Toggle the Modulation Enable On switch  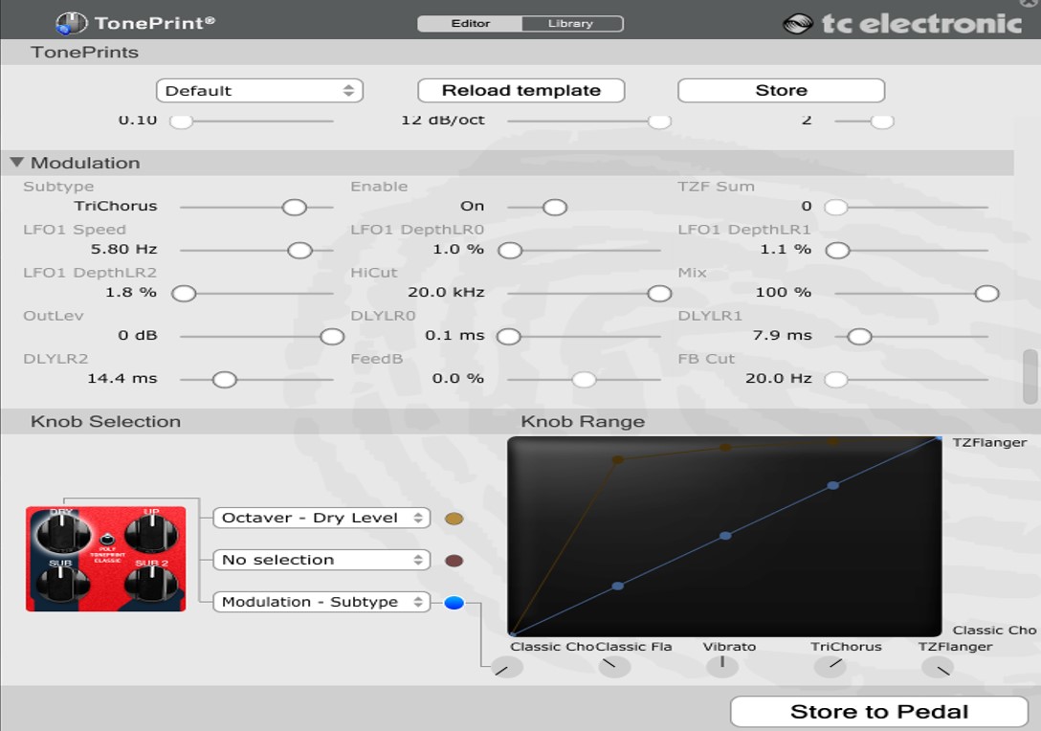(554, 207)
